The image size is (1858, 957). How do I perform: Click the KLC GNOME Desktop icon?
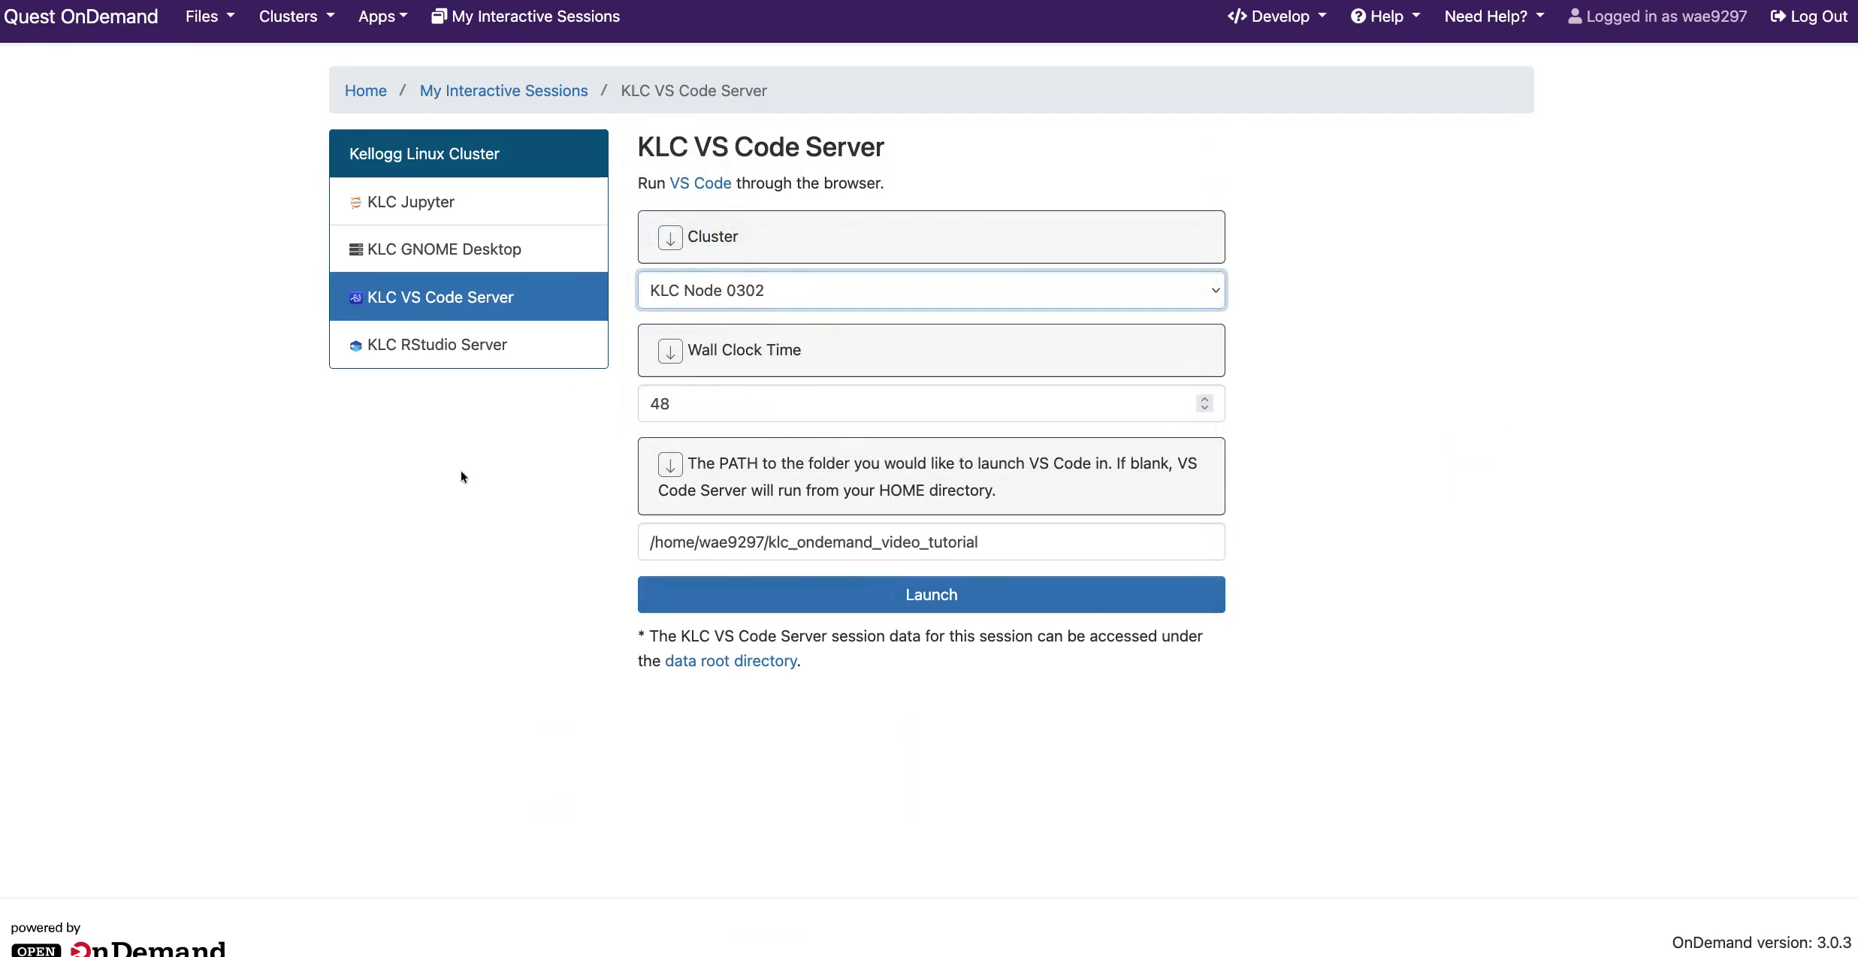356,249
